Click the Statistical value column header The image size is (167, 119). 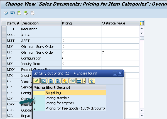point(114,23)
